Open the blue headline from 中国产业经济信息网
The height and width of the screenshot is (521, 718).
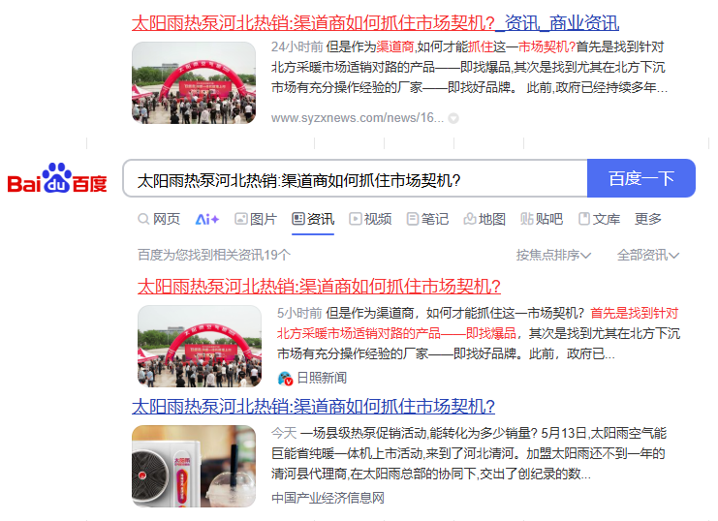point(313,407)
